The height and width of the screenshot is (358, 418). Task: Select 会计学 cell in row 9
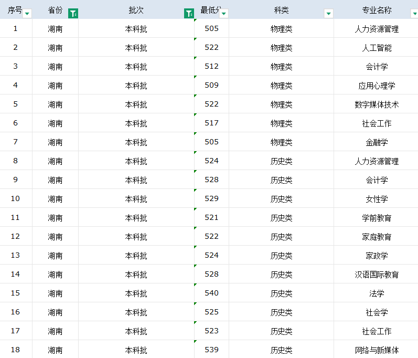coord(376,180)
